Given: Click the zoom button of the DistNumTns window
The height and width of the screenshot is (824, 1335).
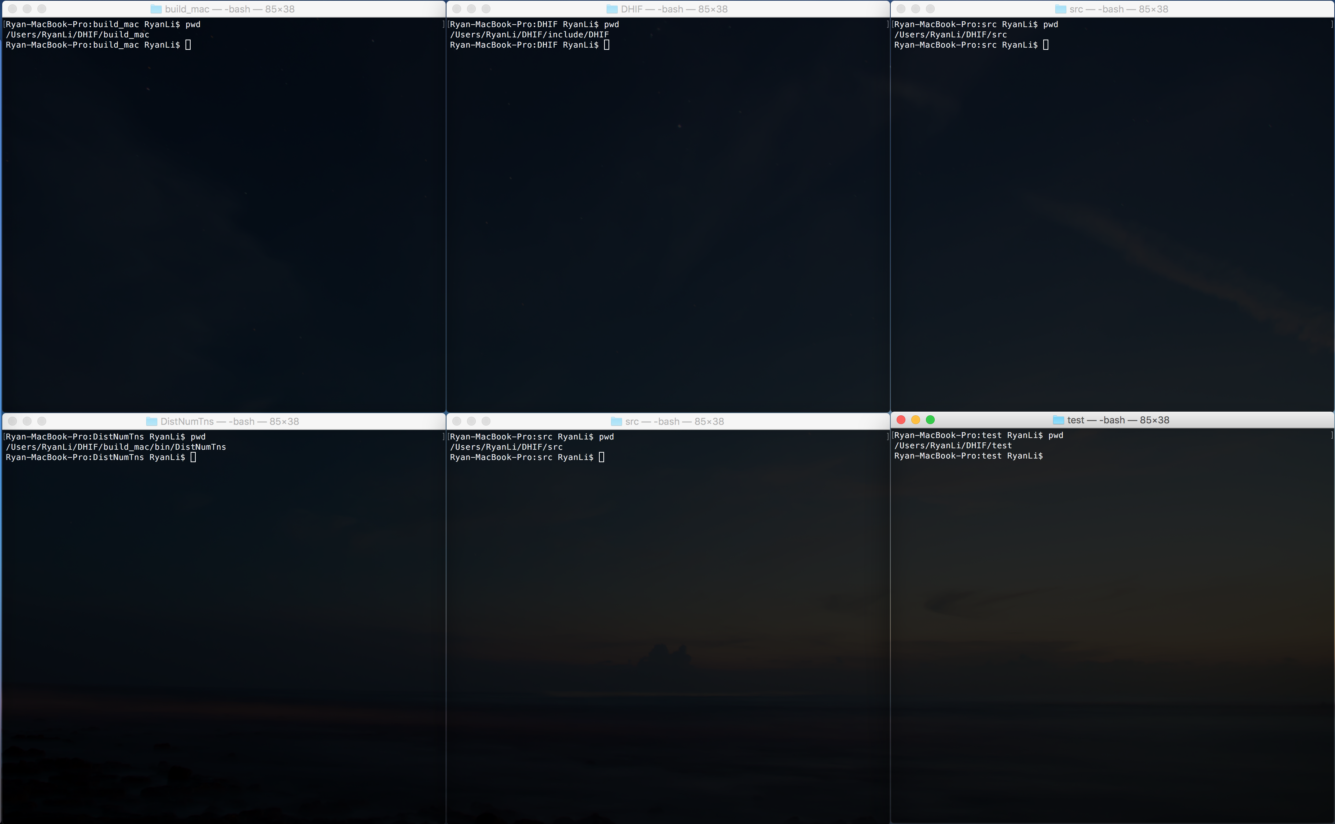Looking at the screenshot, I should [42, 421].
